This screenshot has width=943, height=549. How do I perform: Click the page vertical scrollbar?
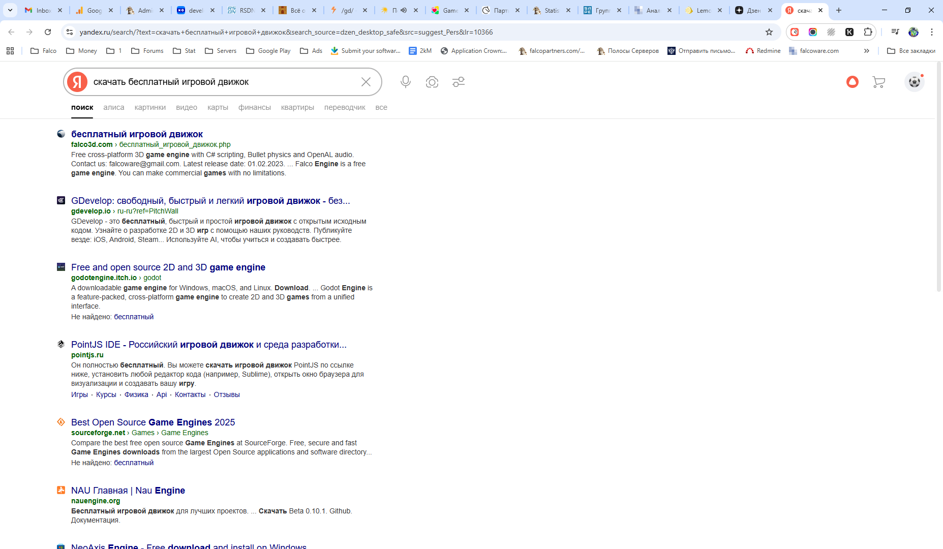pos(939,177)
